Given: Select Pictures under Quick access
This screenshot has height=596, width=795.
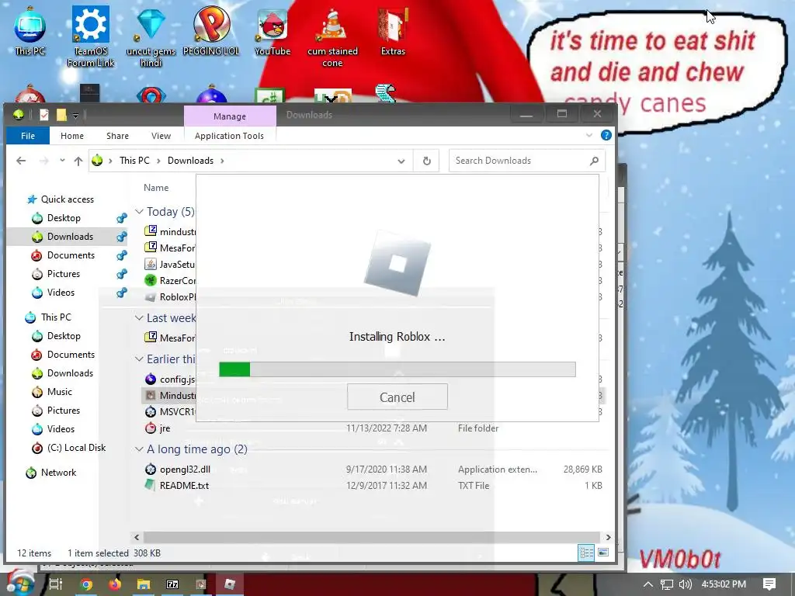Looking at the screenshot, I should (x=63, y=274).
